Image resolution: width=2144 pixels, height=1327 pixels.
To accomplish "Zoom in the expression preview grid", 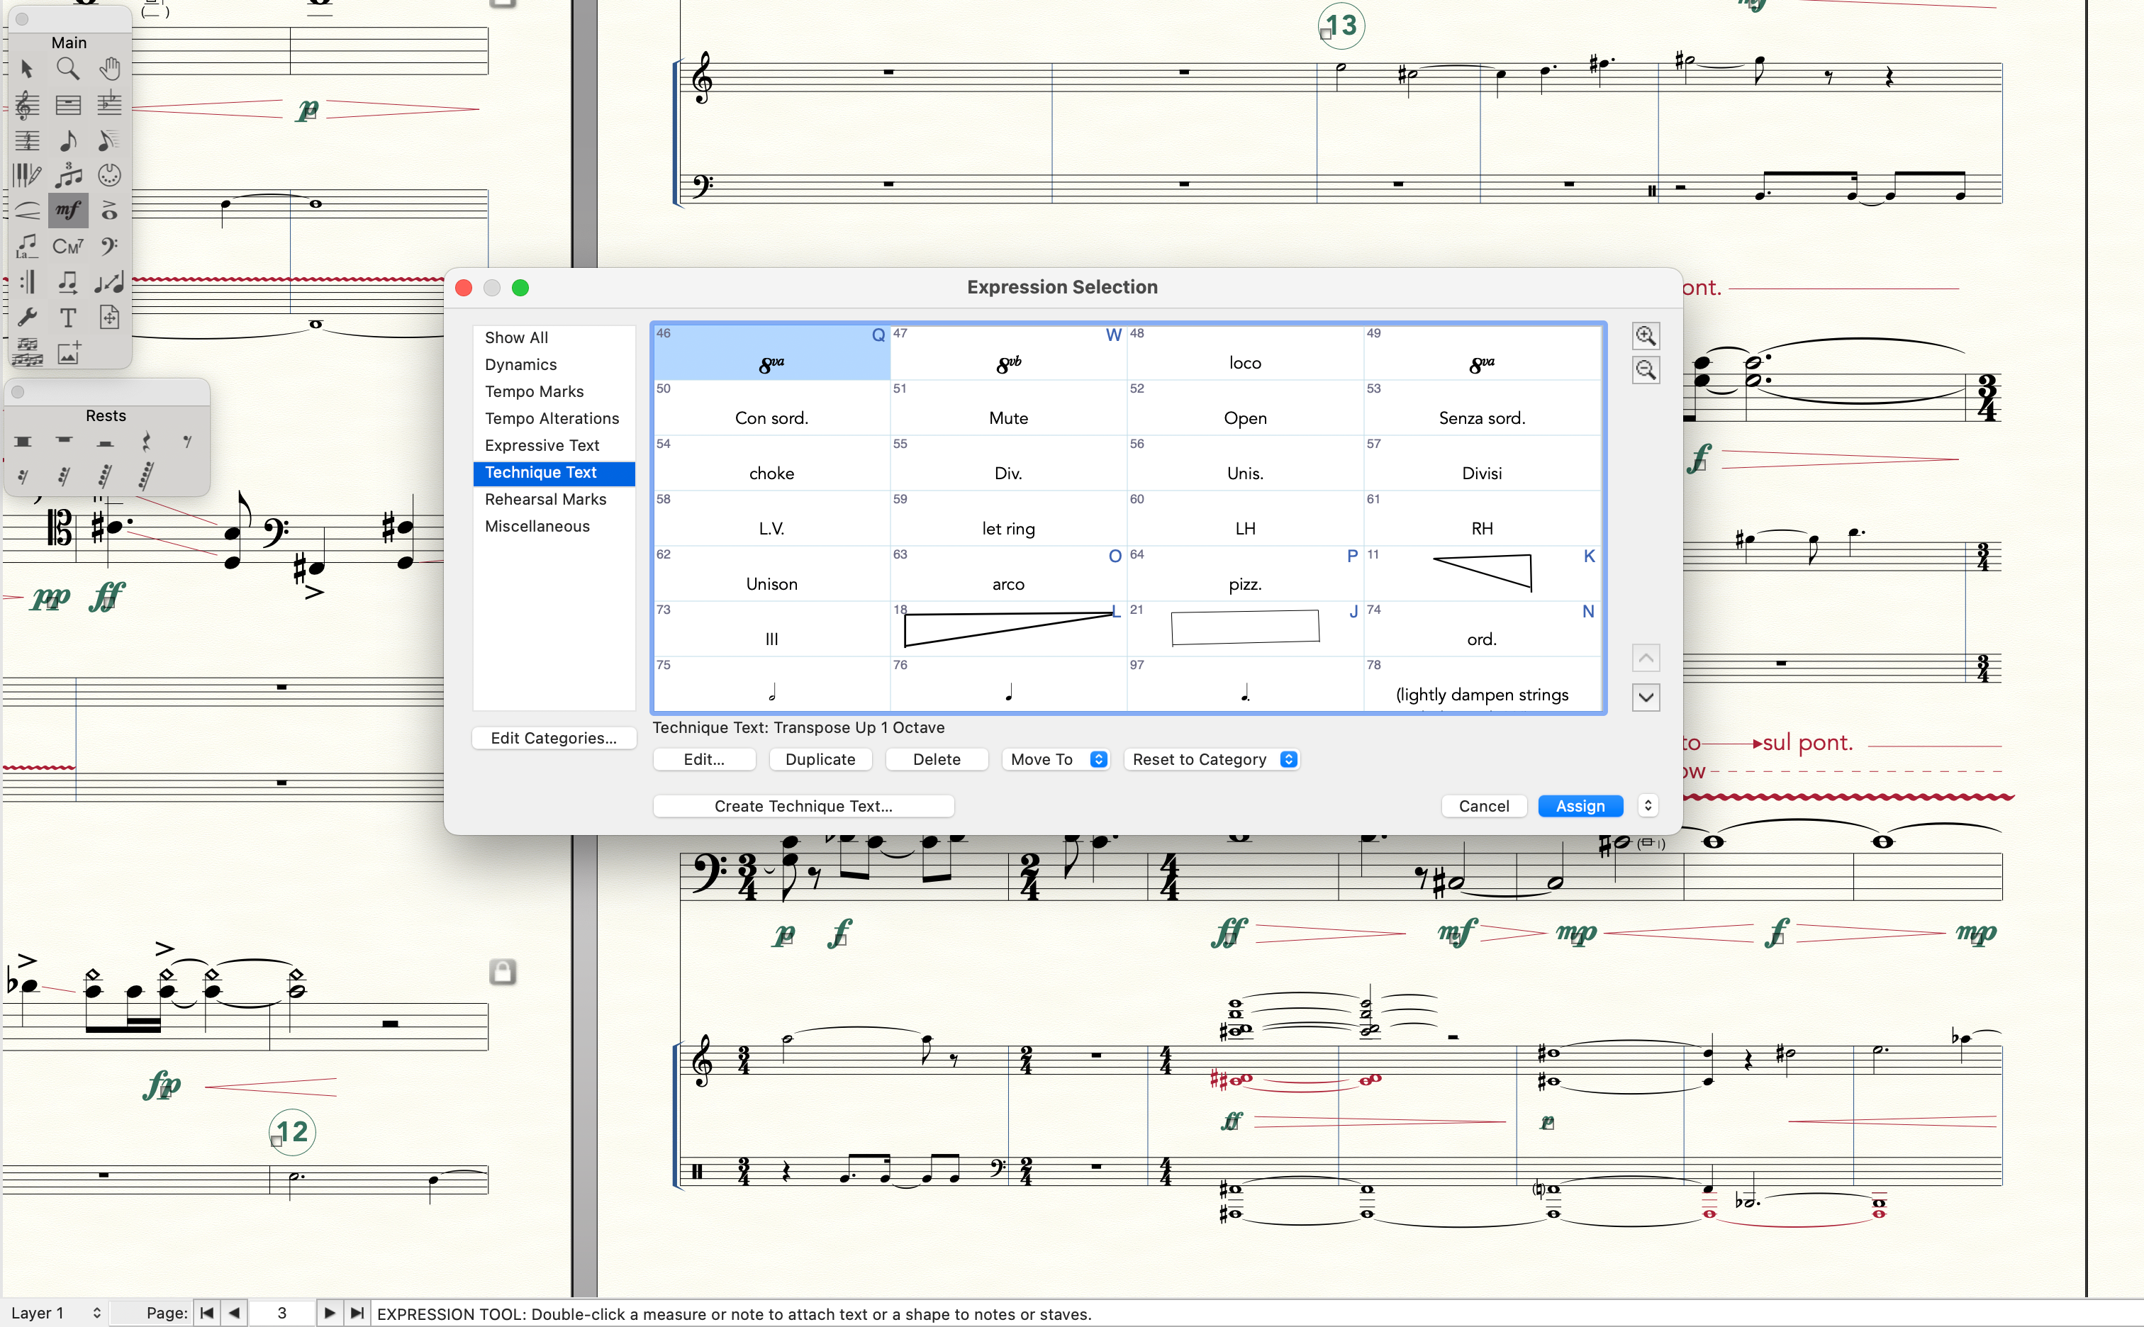I will tap(1646, 336).
